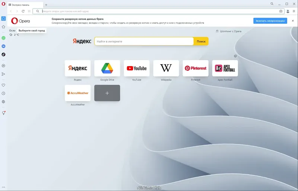
Task: Open the Wikipedia speed dial tile
Action: pyautogui.click(x=166, y=68)
